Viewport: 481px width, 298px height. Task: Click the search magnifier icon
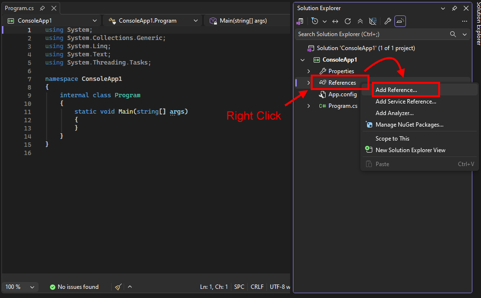[x=453, y=34]
